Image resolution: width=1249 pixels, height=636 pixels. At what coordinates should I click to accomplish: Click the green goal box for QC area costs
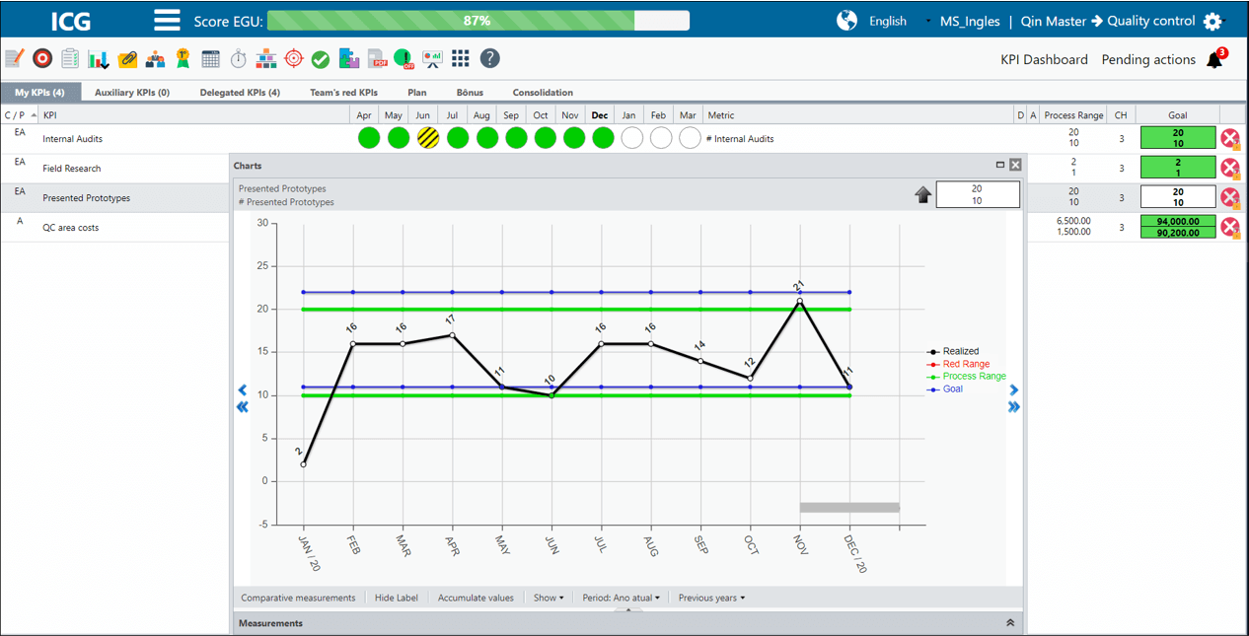1178,227
